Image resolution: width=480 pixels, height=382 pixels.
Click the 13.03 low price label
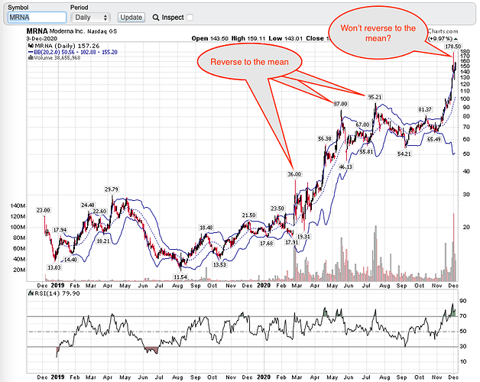pos(54,267)
